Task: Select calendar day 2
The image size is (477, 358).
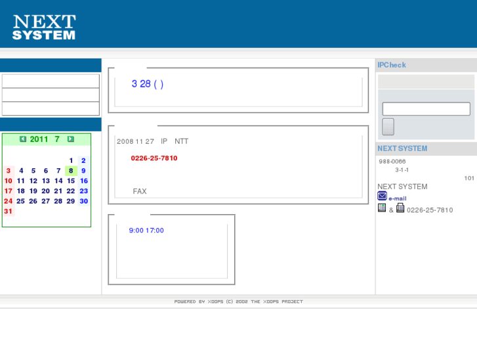Action: (83, 160)
